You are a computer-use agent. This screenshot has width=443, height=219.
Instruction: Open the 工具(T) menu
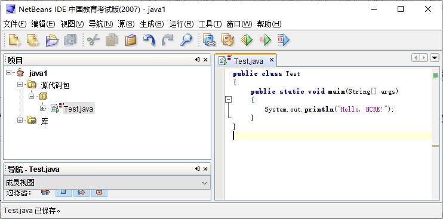210,24
